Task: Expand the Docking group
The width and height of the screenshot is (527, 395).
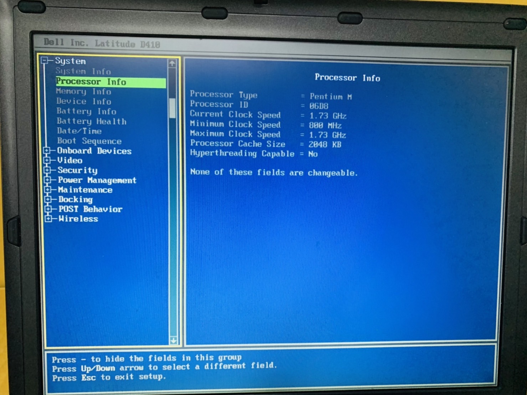Action: 48,199
